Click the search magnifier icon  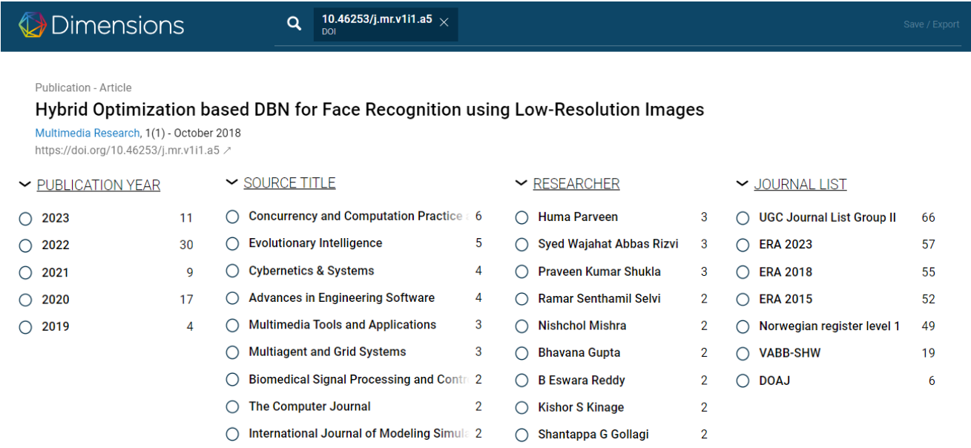(294, 24)
